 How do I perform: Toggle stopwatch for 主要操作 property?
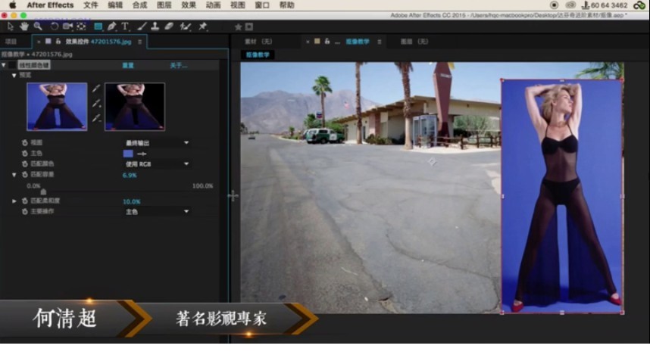point(25,212)
